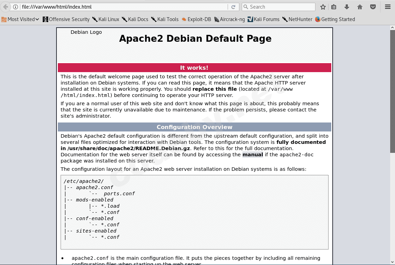Open the Getting Started bookmark
395x265 pixels.
[x=335, y=19]
